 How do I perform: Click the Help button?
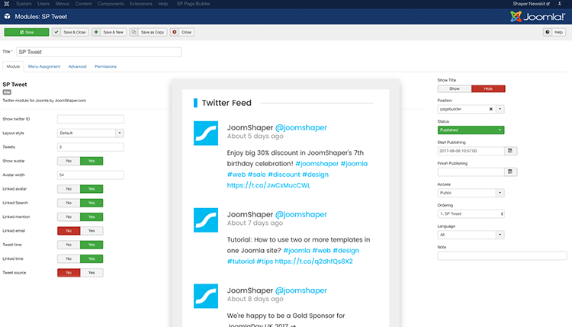click(554, 33)
